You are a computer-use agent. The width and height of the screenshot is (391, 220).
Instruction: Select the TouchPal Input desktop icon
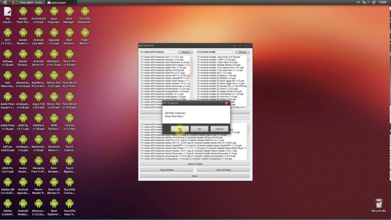69,208
